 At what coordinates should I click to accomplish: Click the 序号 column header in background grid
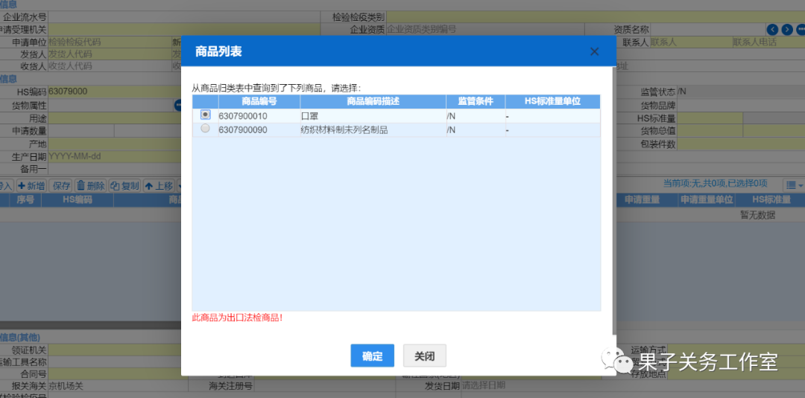tap(25, 200)
